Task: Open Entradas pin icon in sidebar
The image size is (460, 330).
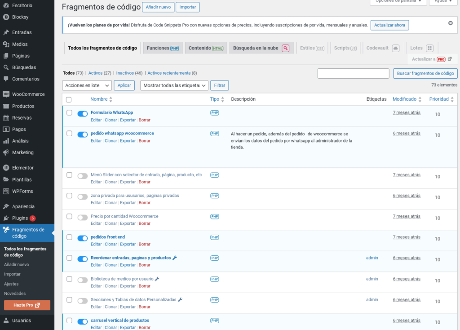Action: click(6, 32)
